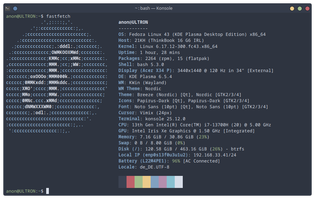Click 'Linux 6.17.12-300.fc43.x86_64' kernel value
The width and height of the screenshot is (315, 199).
pos(179,47)
